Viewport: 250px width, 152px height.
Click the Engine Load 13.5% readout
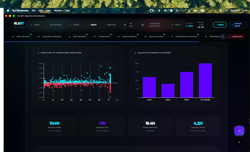coord(201,25)
